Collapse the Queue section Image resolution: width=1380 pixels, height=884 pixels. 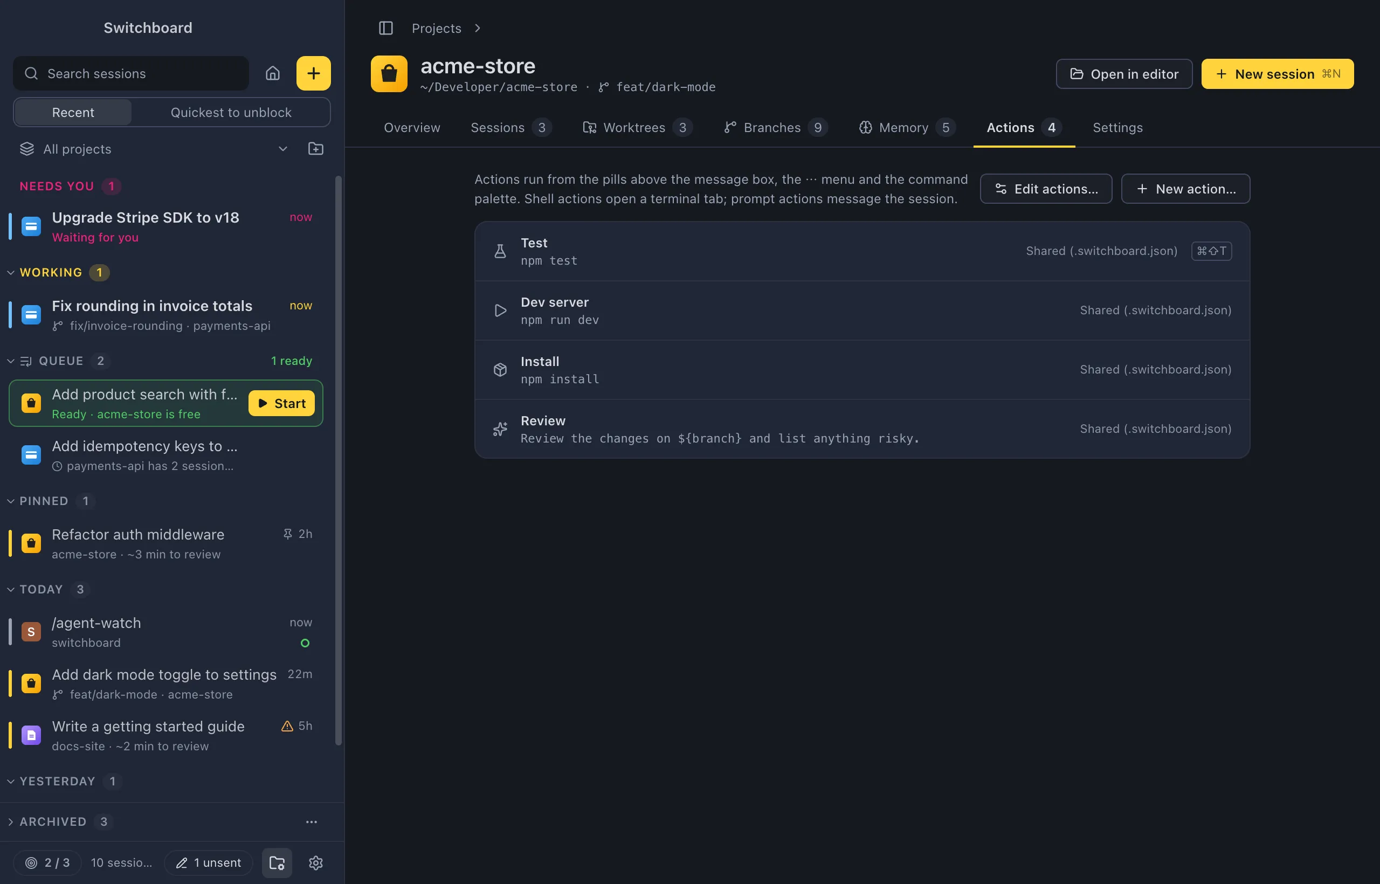click(10, 361)
